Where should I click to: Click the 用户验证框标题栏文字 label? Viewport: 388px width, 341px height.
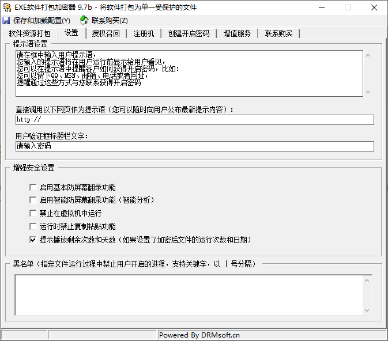[x=51, y=136]
